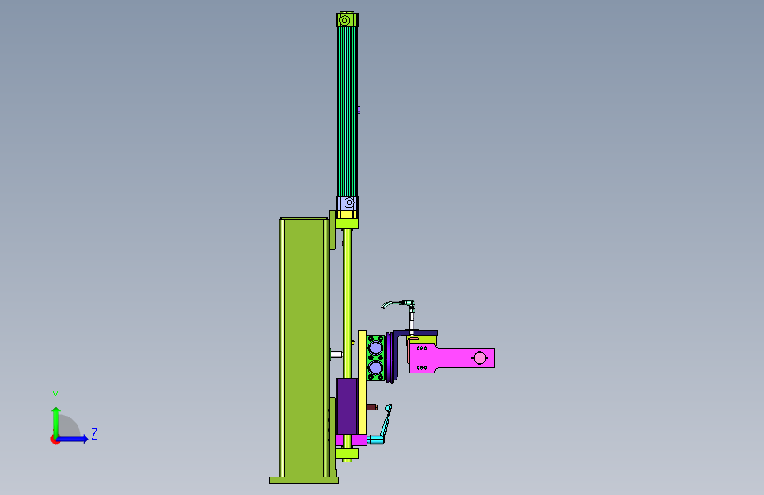This screenshot has width=764, height=495.
Task: Click the 'Y' axis label
Action: 56,396
